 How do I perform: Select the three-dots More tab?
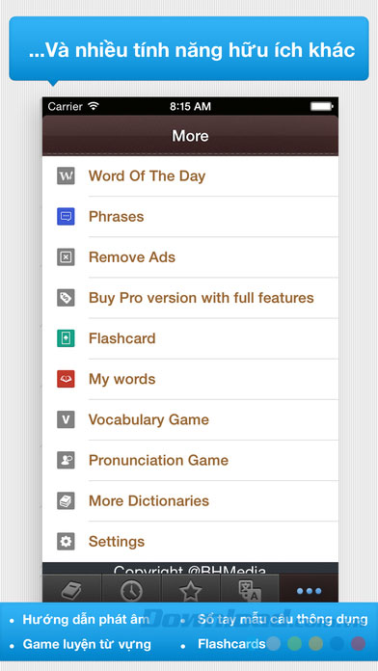310,590
